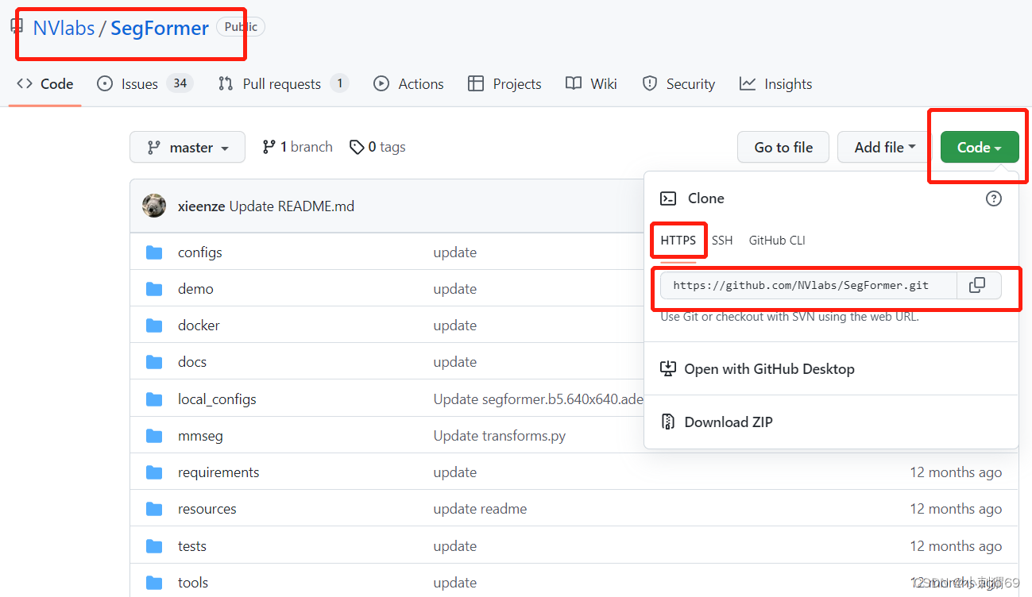Open the Projects tab
1032x597 pixels.
click(x=505, y=84)
